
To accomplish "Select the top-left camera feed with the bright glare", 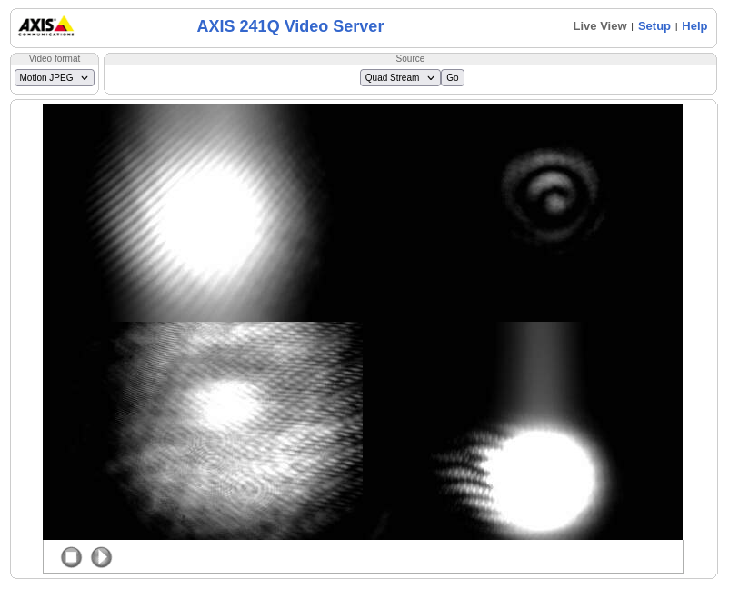I will [x=203, y=213].
